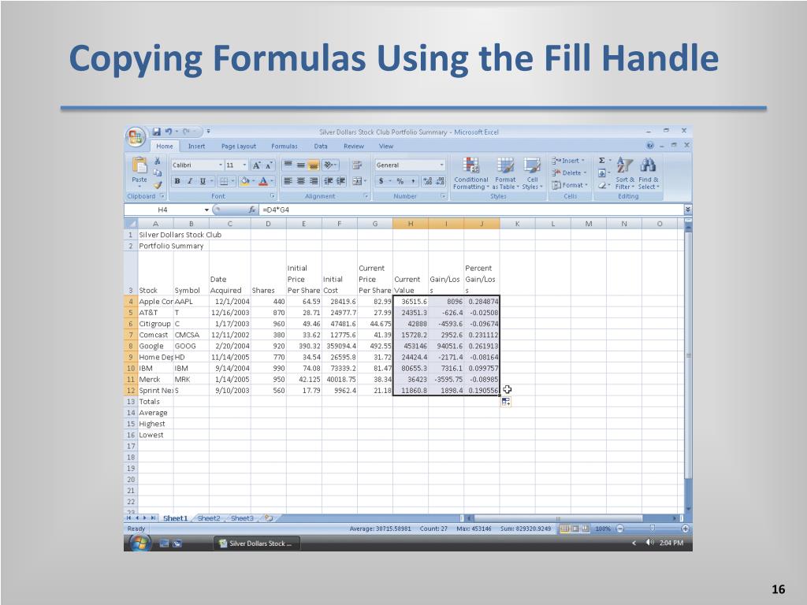
Task: Apply Accounting Number Format dollar sign
Action: [381, 181]
